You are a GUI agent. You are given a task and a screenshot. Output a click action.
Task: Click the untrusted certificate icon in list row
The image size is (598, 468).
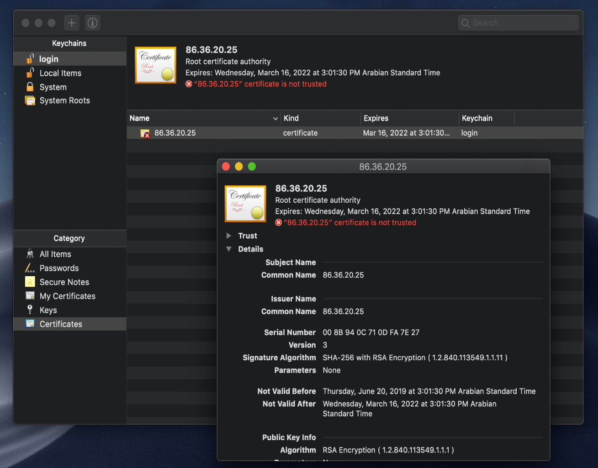point(145,133)
